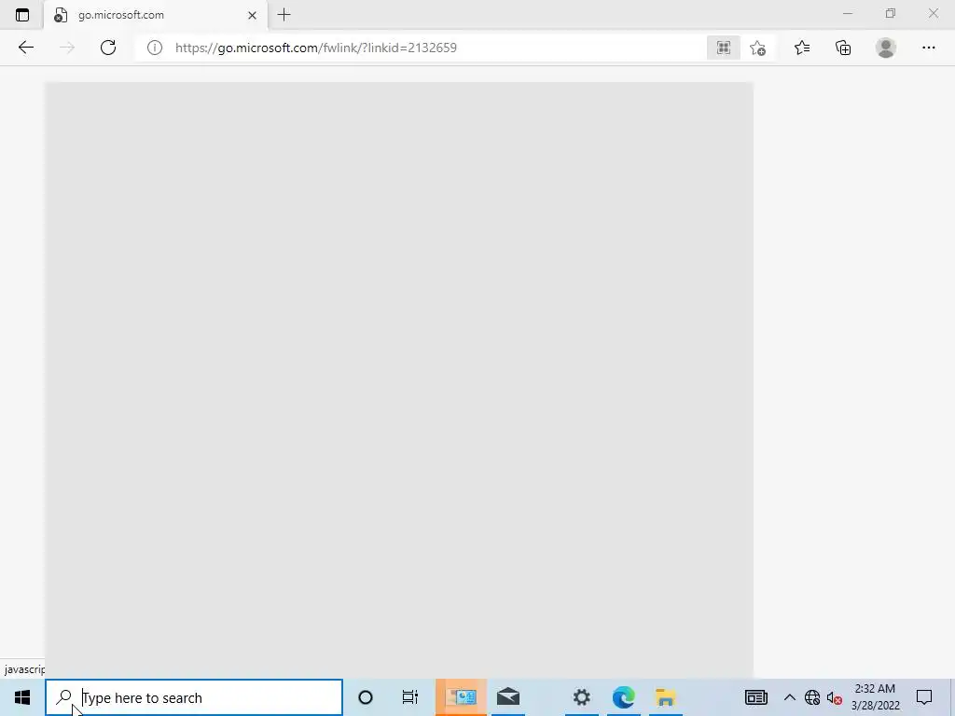Open Collections panel

coord(843,48)
